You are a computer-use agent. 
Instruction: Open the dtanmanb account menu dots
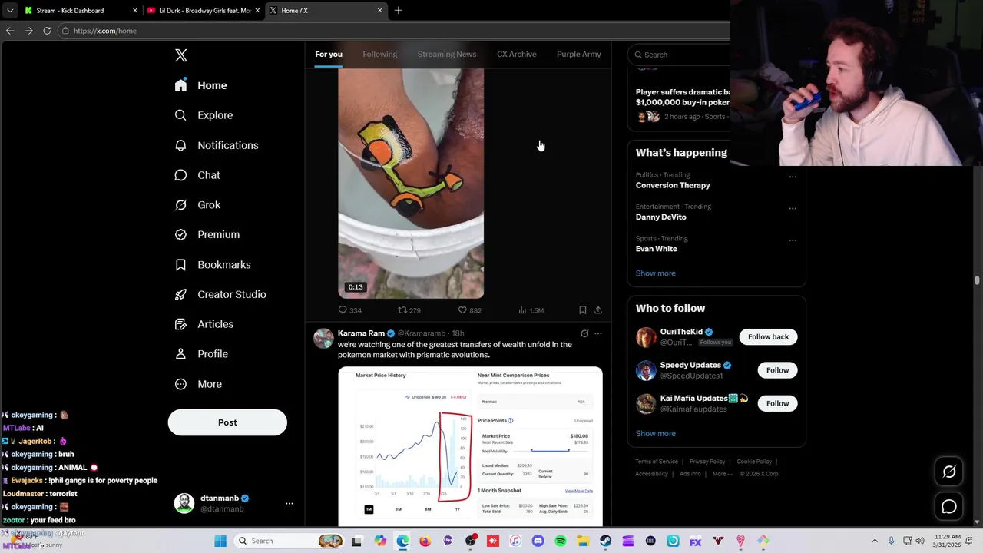[290, 504]
